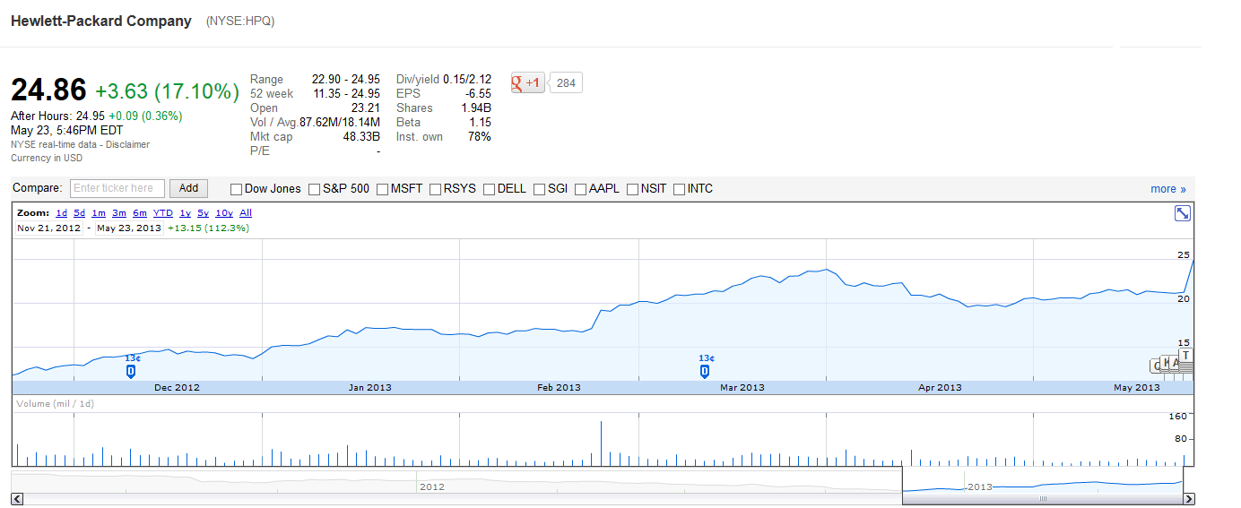Enable AAPL comparison
Screen dimensions: 1241x508
(x=580, y=189)
